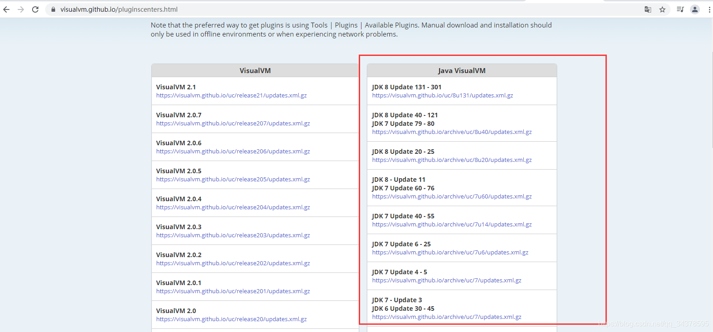
Task: Select 'JDK 8 Update 40 - 121' text
Action: [405, 115]
